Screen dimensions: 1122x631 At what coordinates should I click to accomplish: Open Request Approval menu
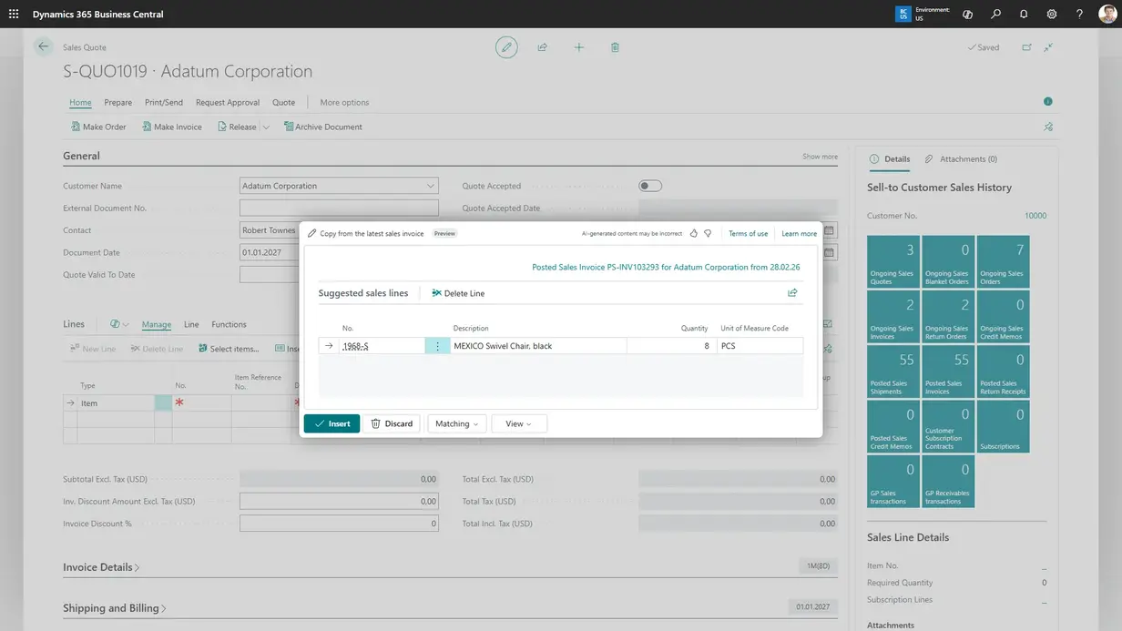click(x=228, y=102)
